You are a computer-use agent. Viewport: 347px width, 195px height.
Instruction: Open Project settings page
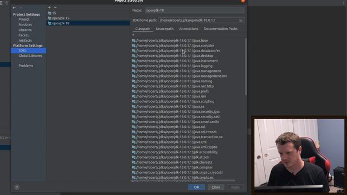[24, 19]
